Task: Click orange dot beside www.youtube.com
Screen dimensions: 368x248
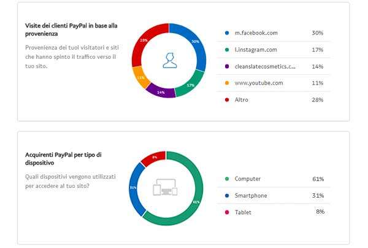Action: pyautogui.click(x=227, y=82)
